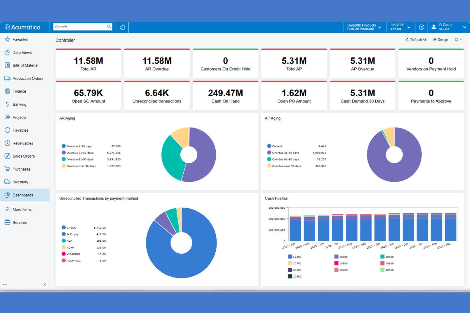
Task: Click 10600 legend swatch in Cash Position
Action: 336,263
